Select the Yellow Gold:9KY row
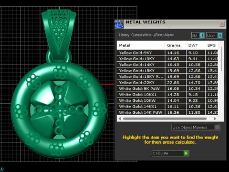 167,53
